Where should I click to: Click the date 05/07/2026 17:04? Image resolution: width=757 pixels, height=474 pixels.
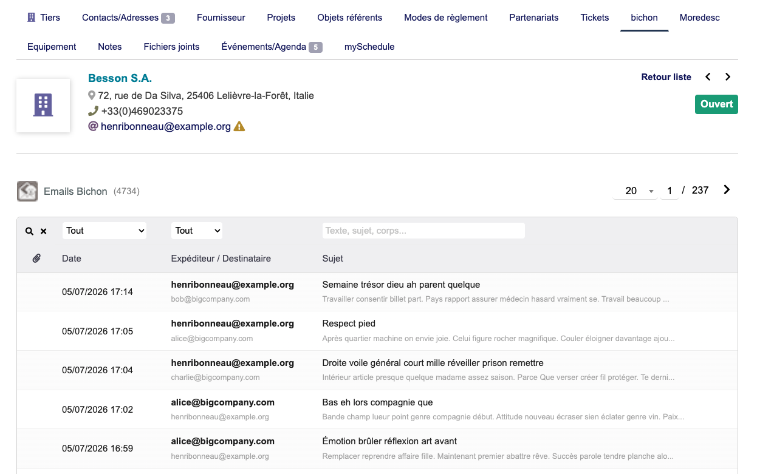pos(97,370)
